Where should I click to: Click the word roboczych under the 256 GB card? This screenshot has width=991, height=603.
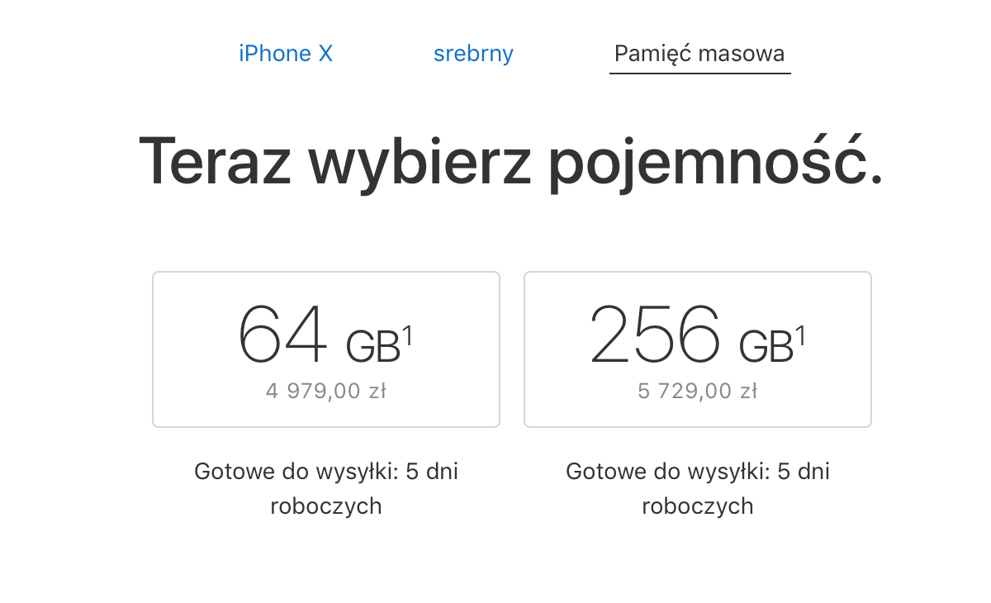click(697, 506)
